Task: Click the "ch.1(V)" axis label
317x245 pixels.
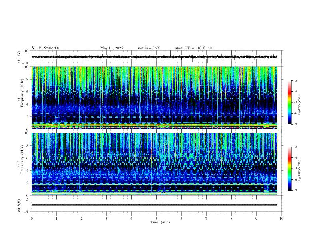Action: 19,57
